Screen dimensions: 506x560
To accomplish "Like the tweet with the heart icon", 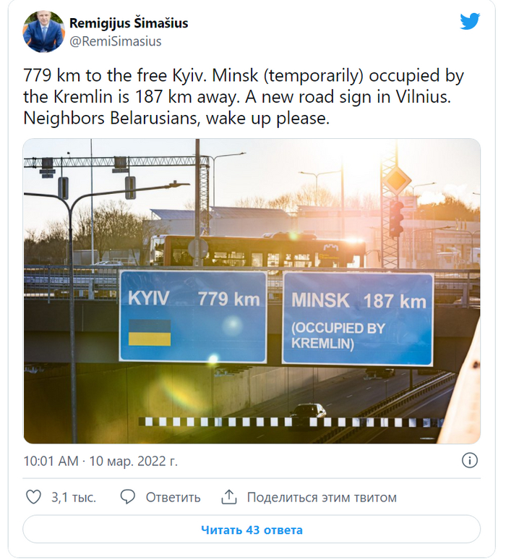I will pyautogui.click(x=34, y=497).
